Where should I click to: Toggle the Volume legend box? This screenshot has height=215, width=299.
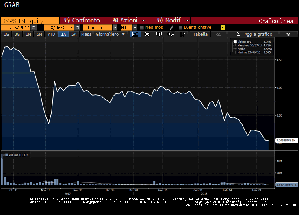point(6,155)
